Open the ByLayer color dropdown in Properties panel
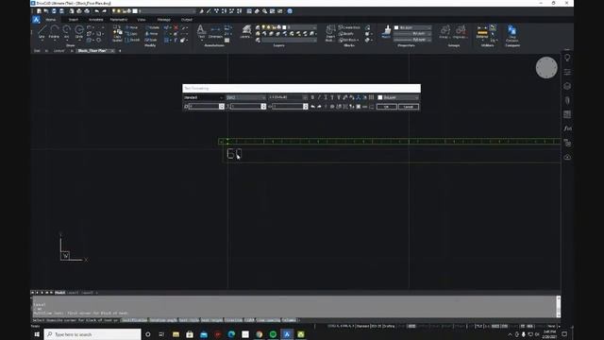The image size is (604, 340). click(412, 27)
